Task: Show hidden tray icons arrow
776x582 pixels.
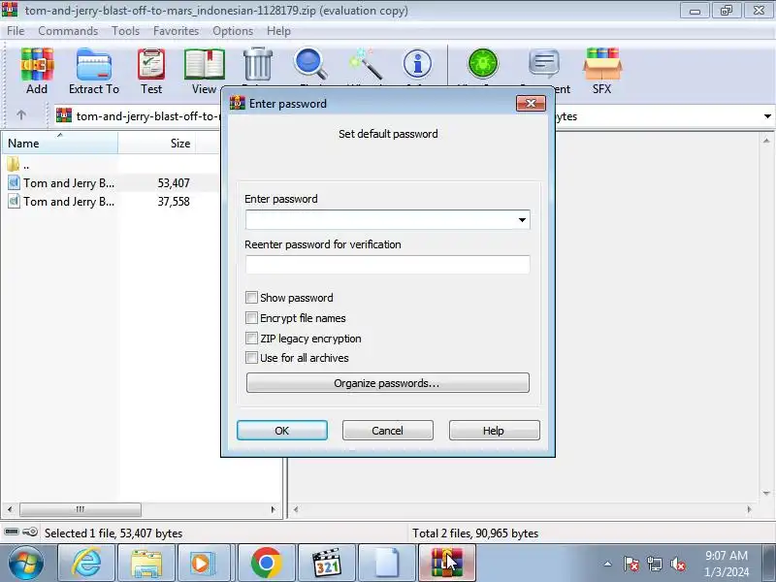Action: point(608,564)
